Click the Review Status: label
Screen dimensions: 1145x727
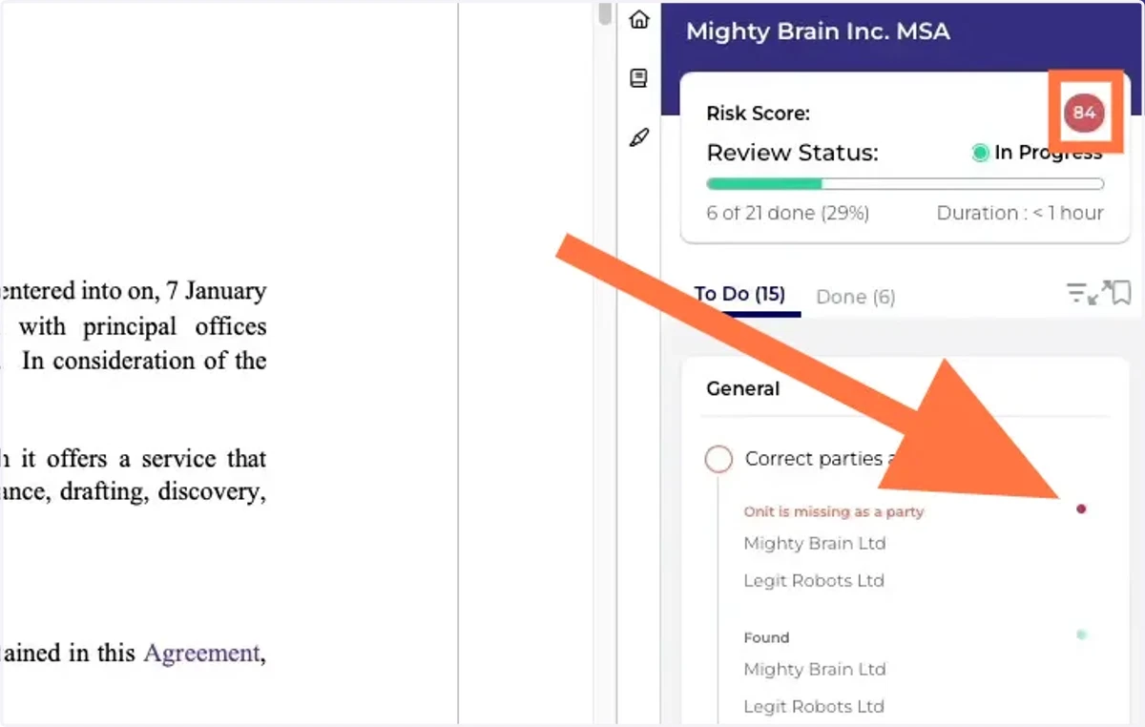pos(792,153)
